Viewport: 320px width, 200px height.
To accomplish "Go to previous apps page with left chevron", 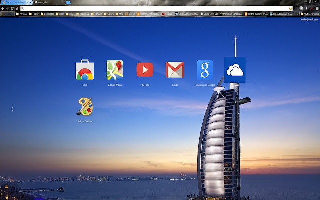I will click(x=12, y=109).
